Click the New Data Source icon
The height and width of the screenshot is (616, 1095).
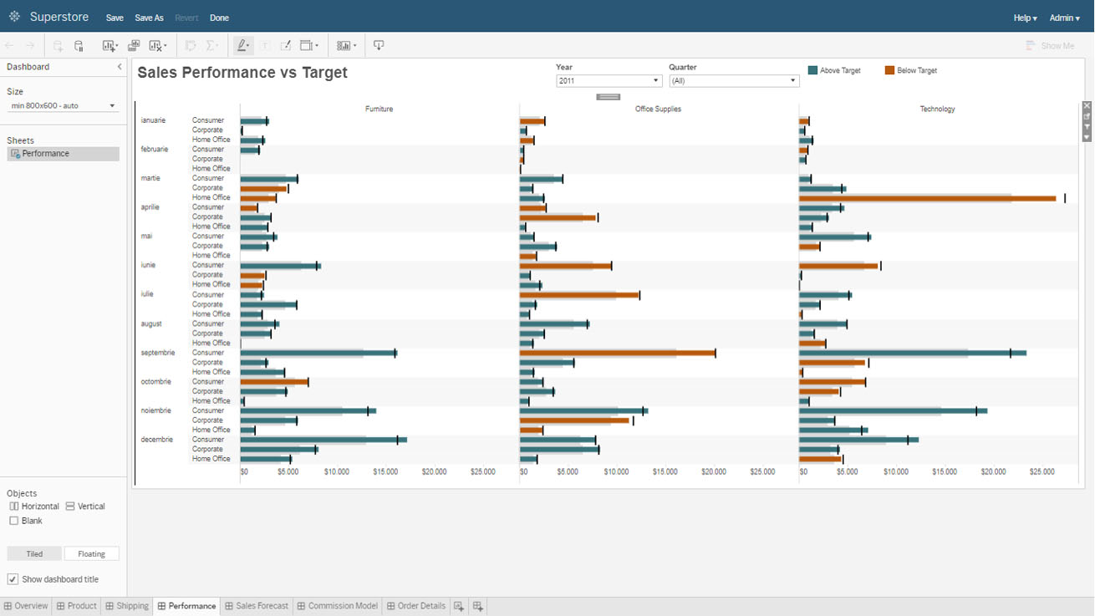(58, 46)
